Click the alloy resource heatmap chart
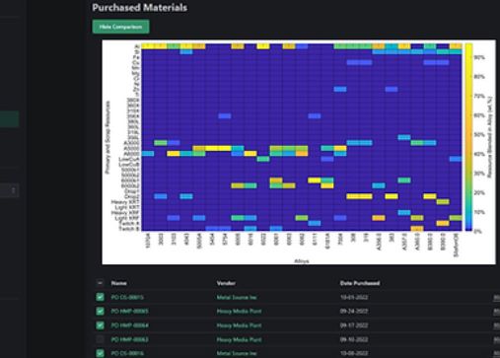 pos(302,137)
